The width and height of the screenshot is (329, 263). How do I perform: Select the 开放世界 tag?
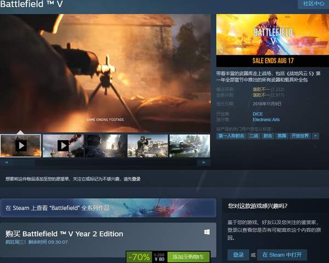(299, 136)
